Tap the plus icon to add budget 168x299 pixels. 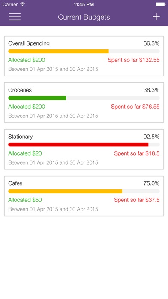click(x=156, y=17)
